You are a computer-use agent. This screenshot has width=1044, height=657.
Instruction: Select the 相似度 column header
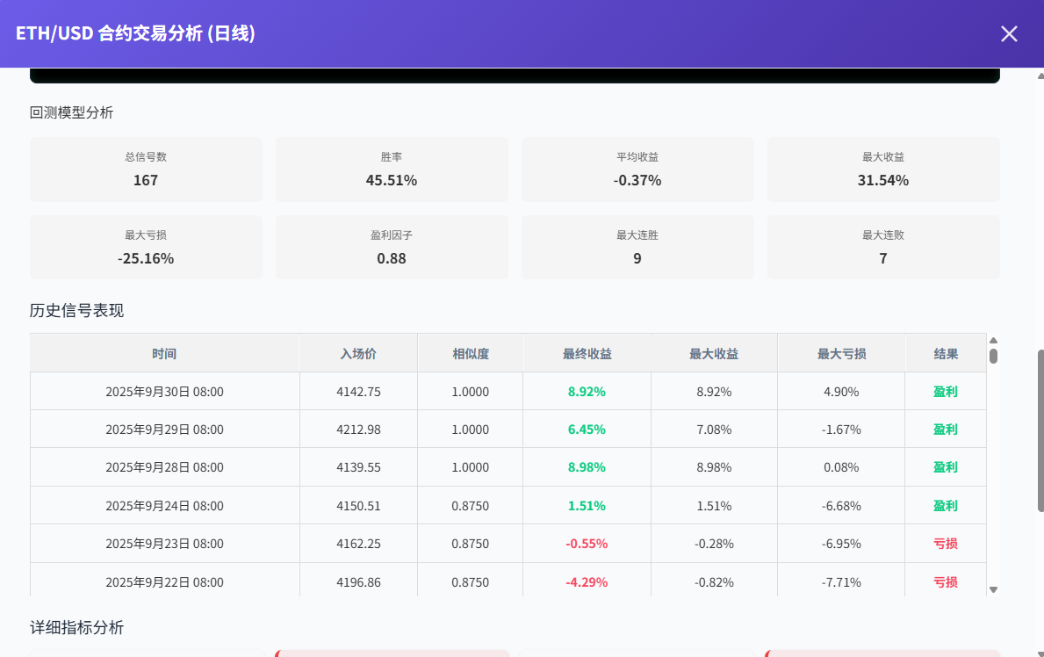coord(471,354)
